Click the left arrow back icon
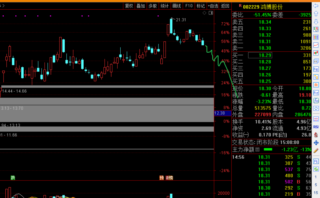320x198 pixels. (316, 6)
